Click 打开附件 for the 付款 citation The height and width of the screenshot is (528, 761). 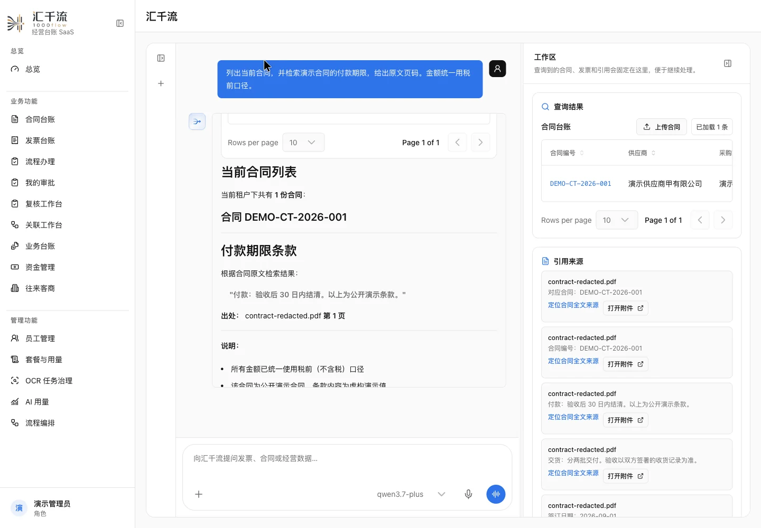(626, 420)
